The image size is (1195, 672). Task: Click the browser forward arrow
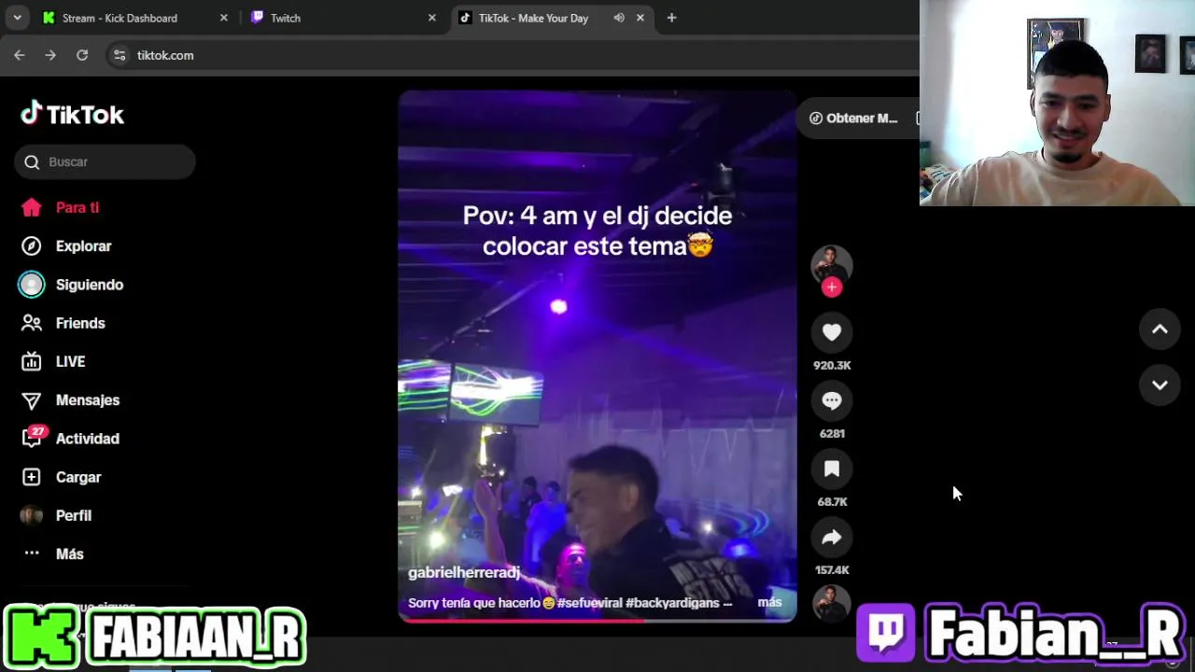click(x=50, y=55)
